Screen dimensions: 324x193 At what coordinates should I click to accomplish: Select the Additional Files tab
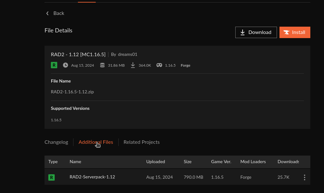pos(96,142)
